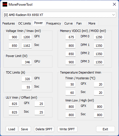Edit the Soc Vmin High field 800
Screen dimensions: 119x136
point(99,115)
